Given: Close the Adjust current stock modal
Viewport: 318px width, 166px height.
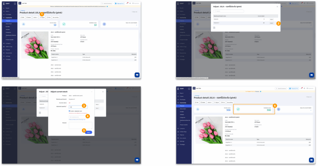Looking at the screenshot, I should click(91, 92).
